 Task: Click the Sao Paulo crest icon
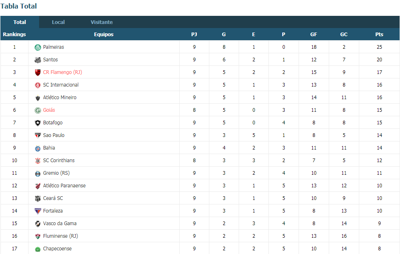(38, 136)
